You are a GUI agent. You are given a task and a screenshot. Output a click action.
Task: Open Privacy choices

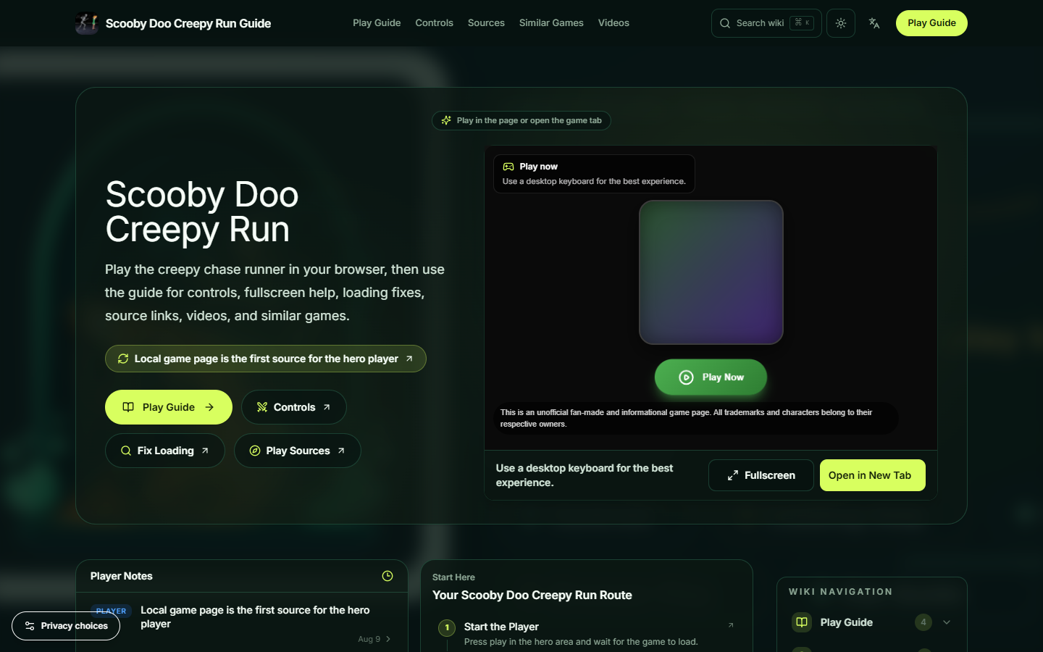coord(66,626)
